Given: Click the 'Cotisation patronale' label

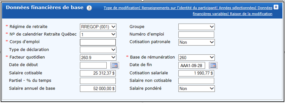Looking at the screenshot, I should [150, 42].
